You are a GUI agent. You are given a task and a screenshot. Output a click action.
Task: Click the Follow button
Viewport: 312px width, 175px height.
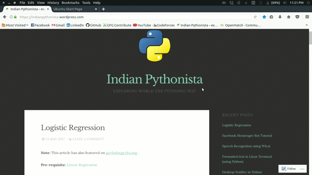(x=289, y=169)
